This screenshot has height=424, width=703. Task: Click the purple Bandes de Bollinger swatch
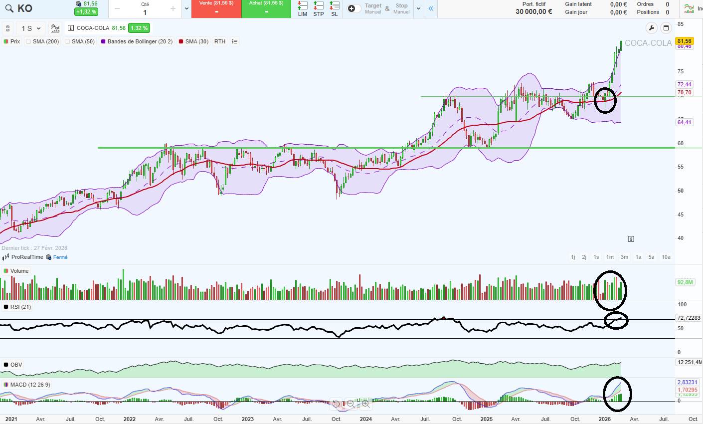point(103,41)
